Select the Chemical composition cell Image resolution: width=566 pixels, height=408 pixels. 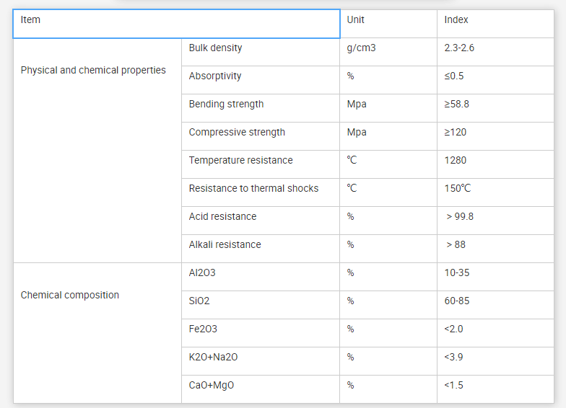[x=97, y=296]
